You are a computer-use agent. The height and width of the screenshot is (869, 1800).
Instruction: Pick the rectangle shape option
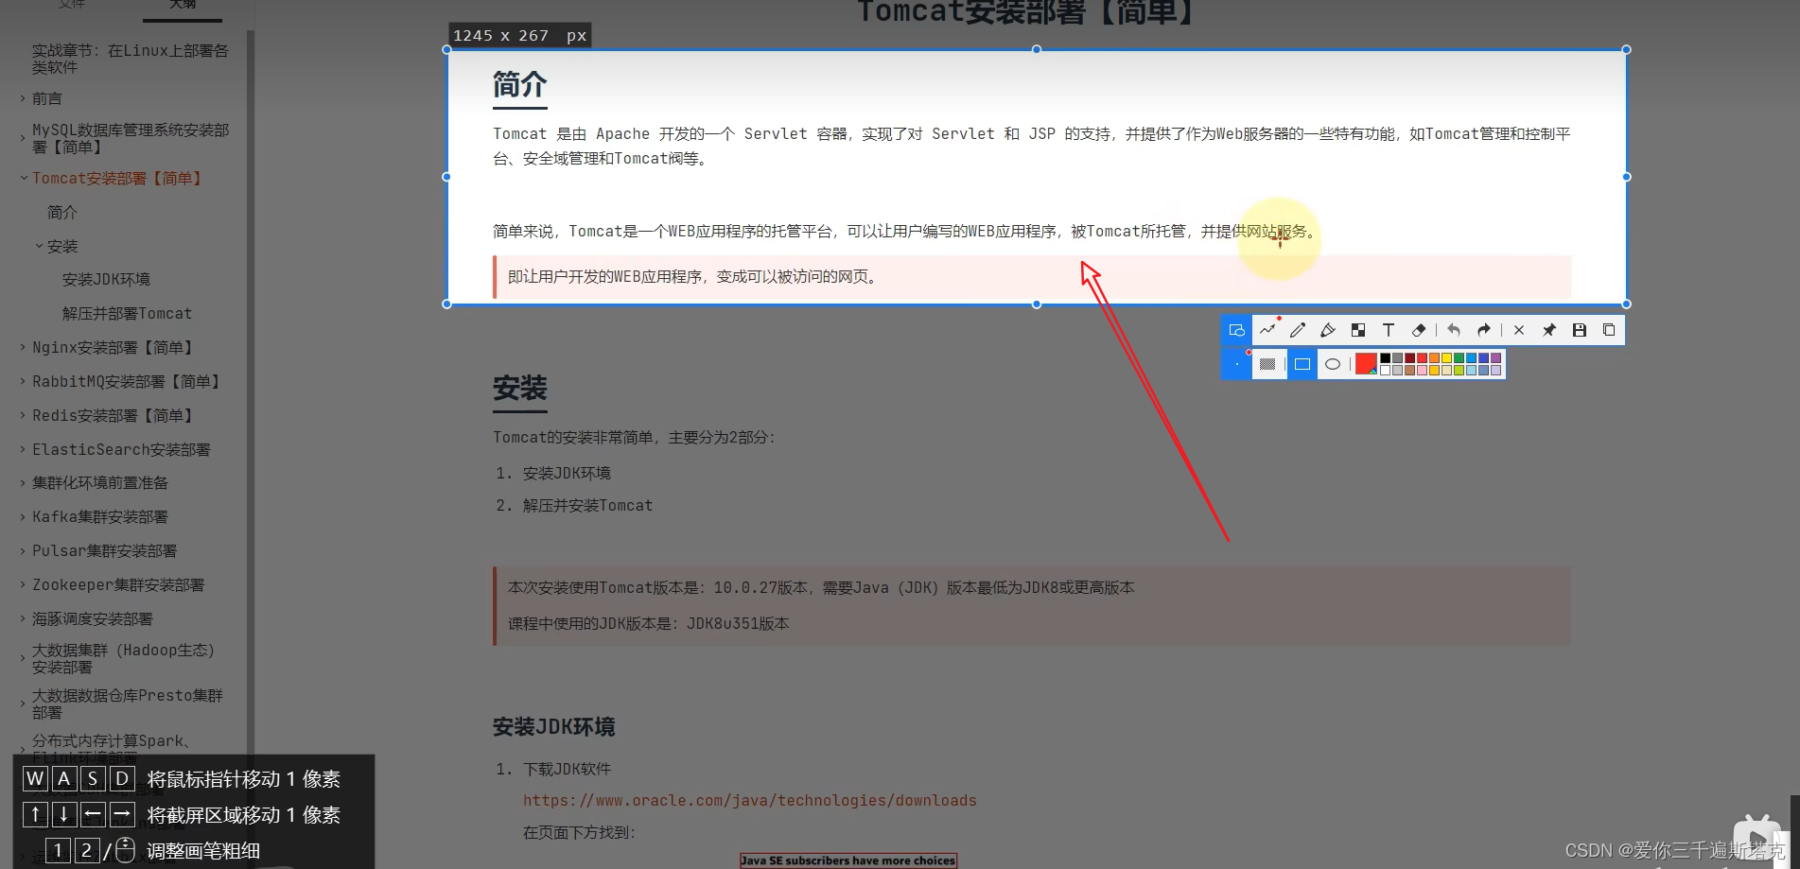[1302, 364]
